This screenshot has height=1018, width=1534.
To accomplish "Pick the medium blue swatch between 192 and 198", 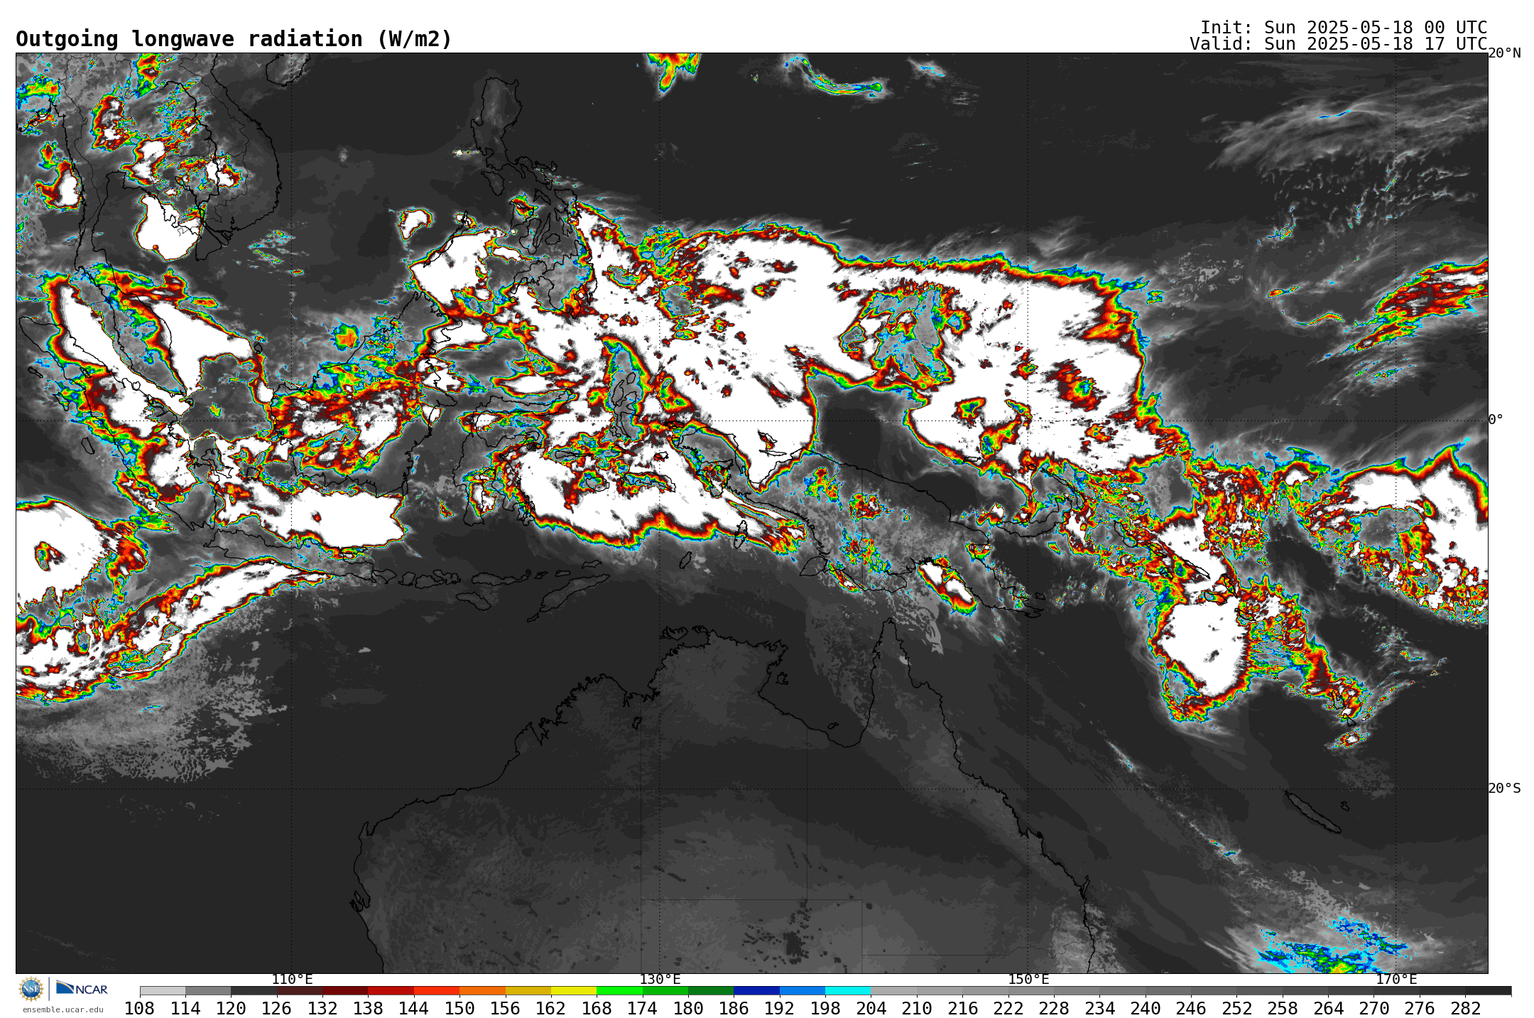I will tap(803, 991).
